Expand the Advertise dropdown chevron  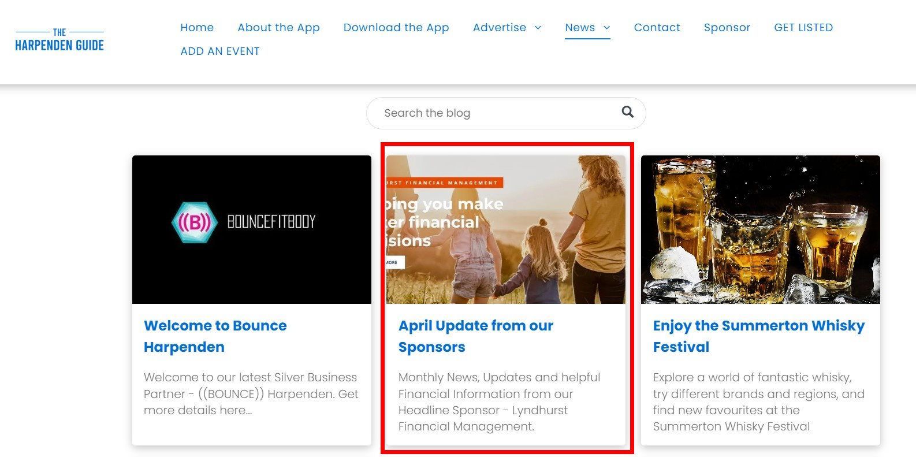[538, 27]
